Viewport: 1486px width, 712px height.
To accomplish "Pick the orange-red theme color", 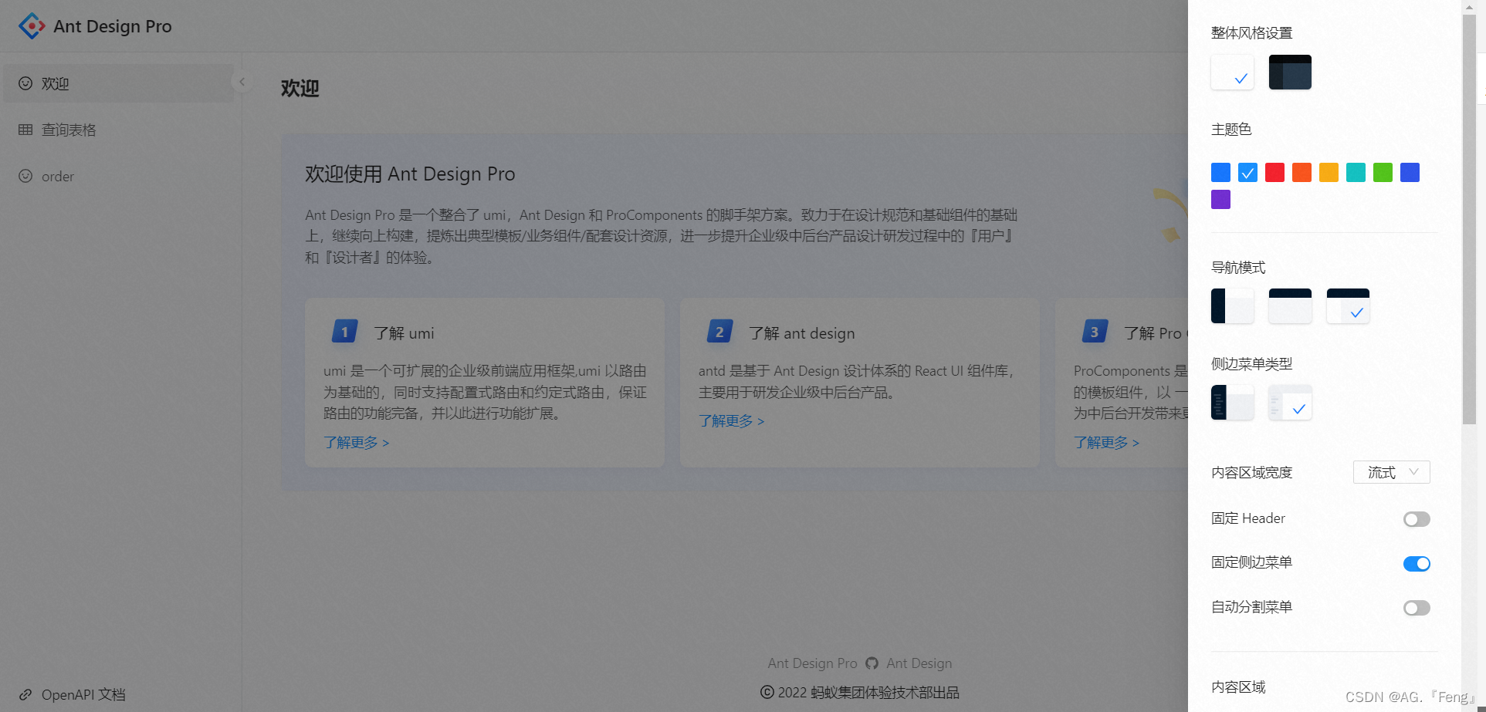I will [1302, 172].
